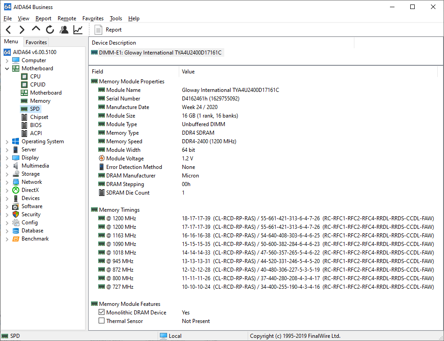Click the Display monitor icon in the tree

click(16, 158)
